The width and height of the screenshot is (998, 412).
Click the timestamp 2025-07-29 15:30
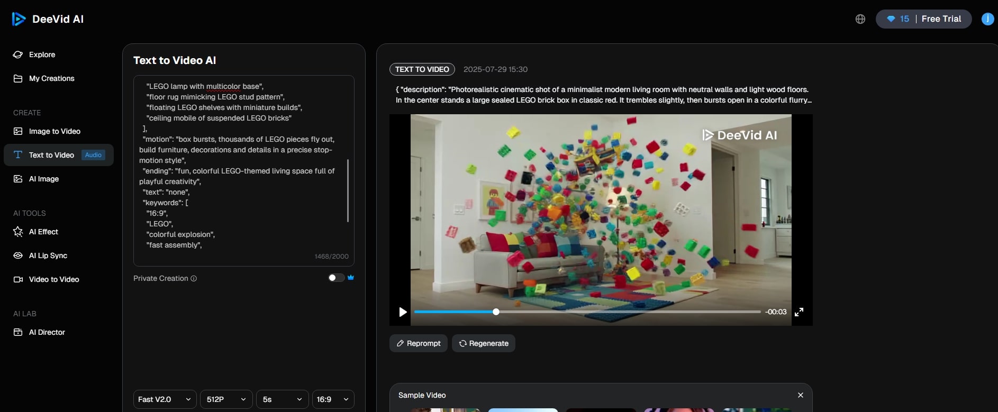[495, 69]
